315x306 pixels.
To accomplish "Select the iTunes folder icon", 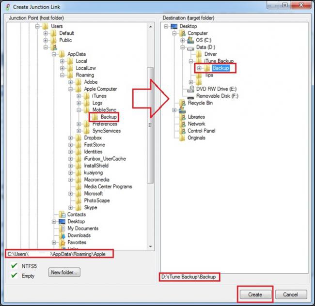I will [87, 96].
